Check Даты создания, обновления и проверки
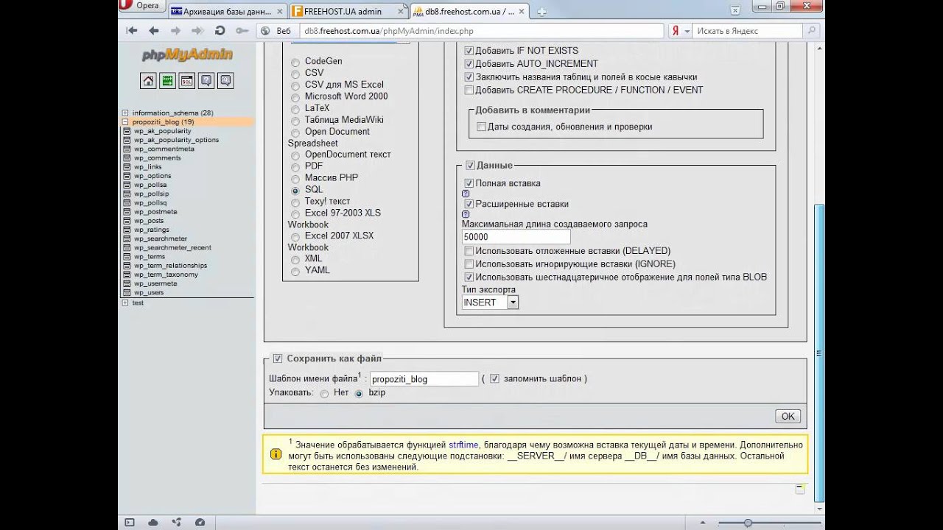This screenshot has height=530, width=943. tap(481, 127)
